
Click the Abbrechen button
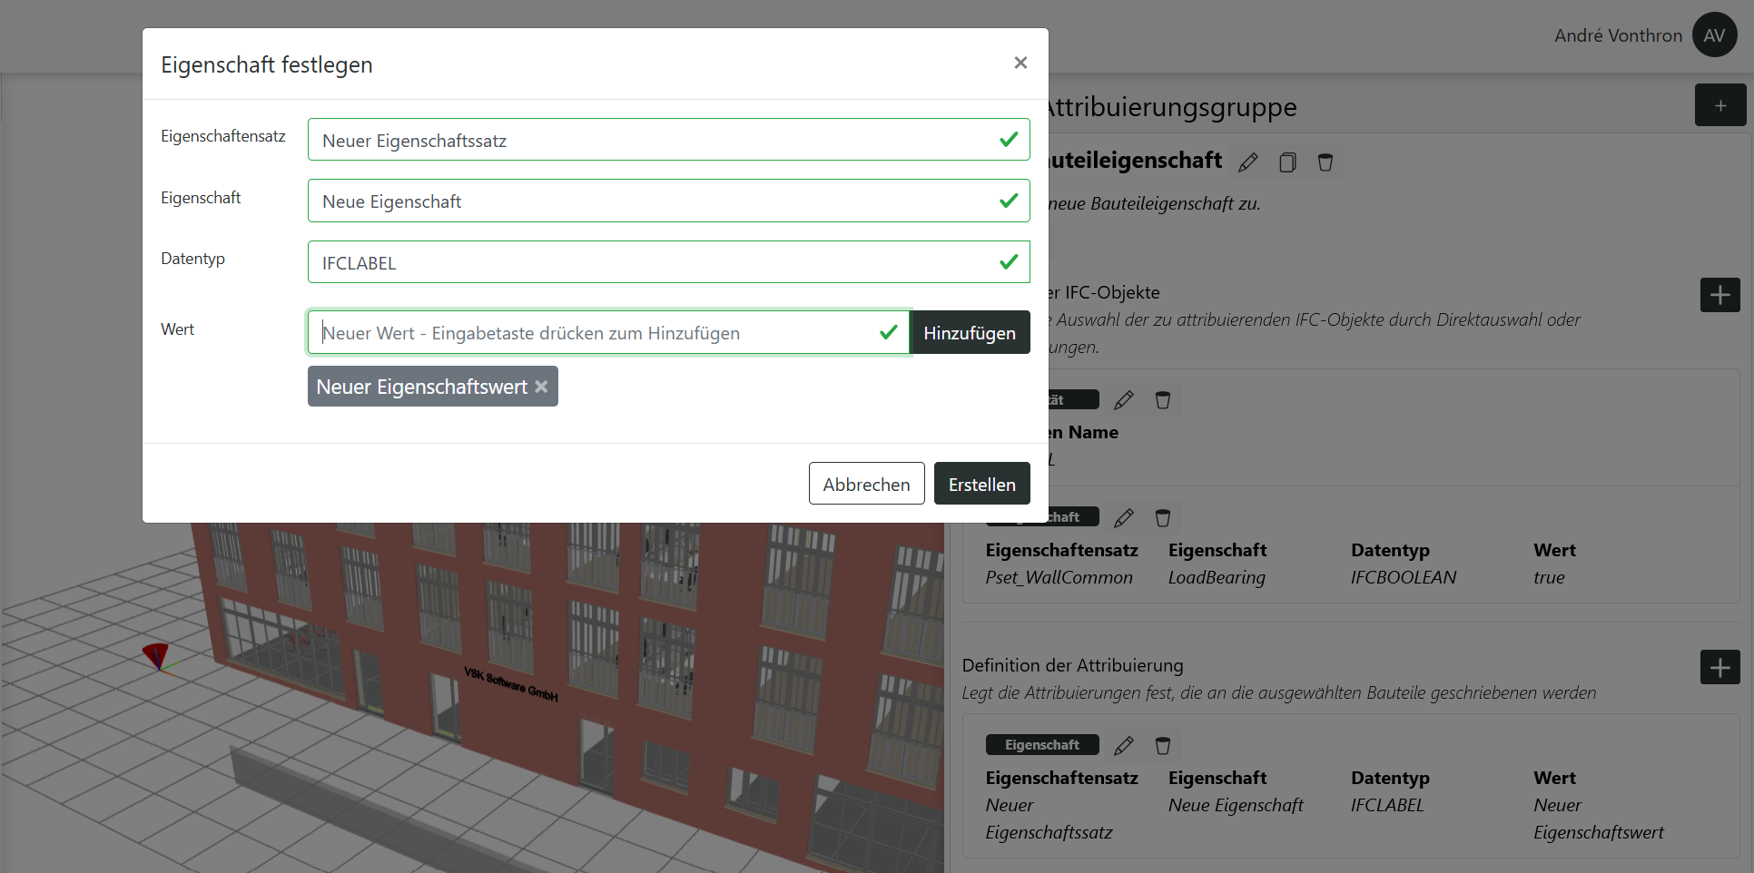866,484
